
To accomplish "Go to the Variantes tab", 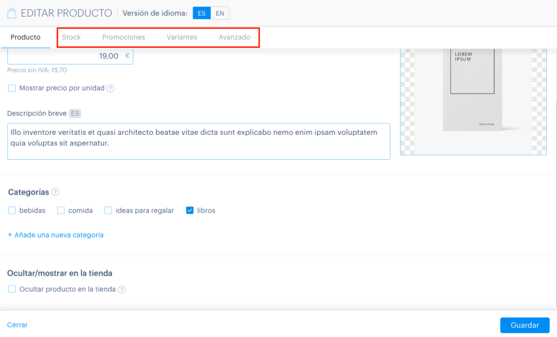I will point(182,38).
